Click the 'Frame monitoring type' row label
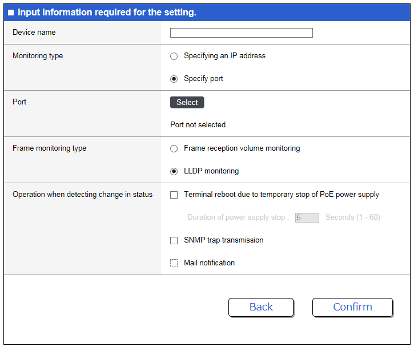 50,148
